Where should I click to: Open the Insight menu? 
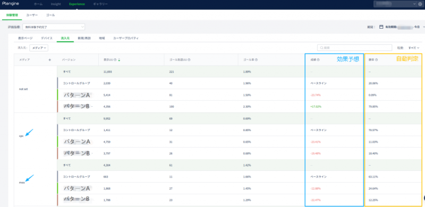pos(56,4)
